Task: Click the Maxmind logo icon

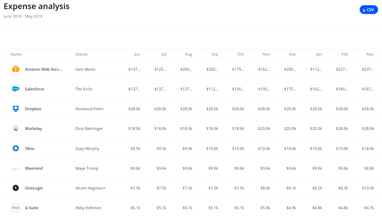Action: [x=16, y=168]
